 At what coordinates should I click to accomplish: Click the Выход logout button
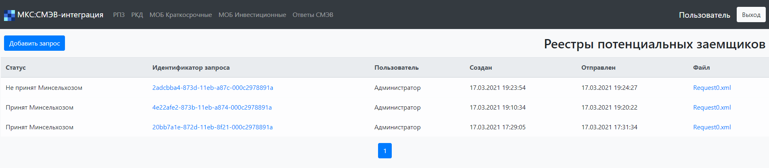tap(751, 15)
